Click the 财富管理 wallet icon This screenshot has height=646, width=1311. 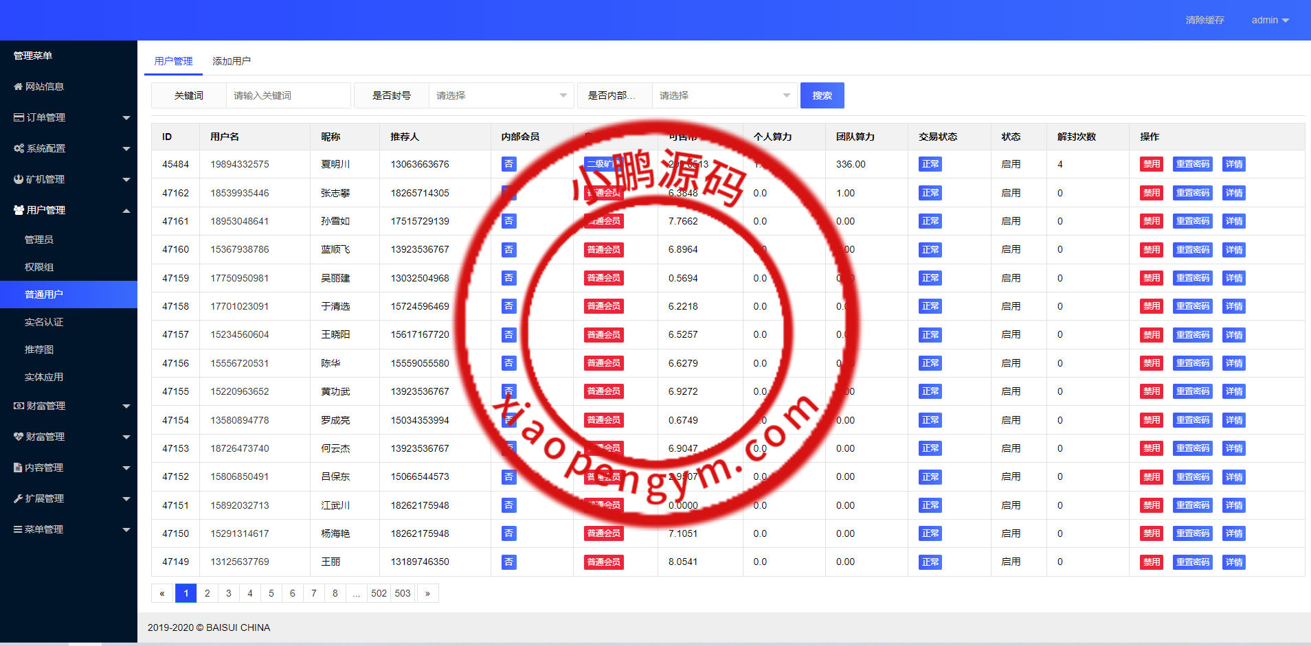[x=17, y=406]
